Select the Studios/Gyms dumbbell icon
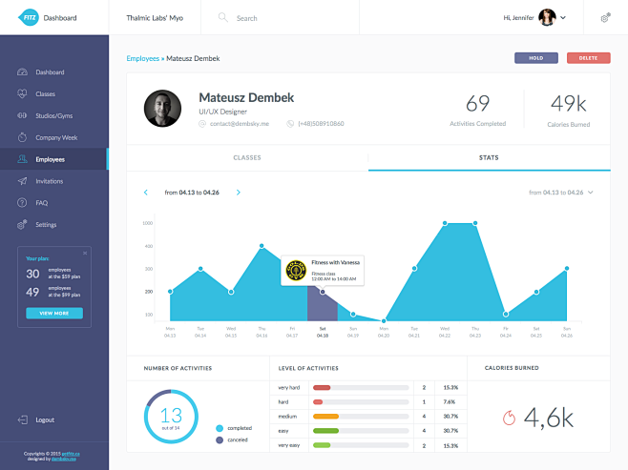The image size is (628, 470). (x=21, y=115)
